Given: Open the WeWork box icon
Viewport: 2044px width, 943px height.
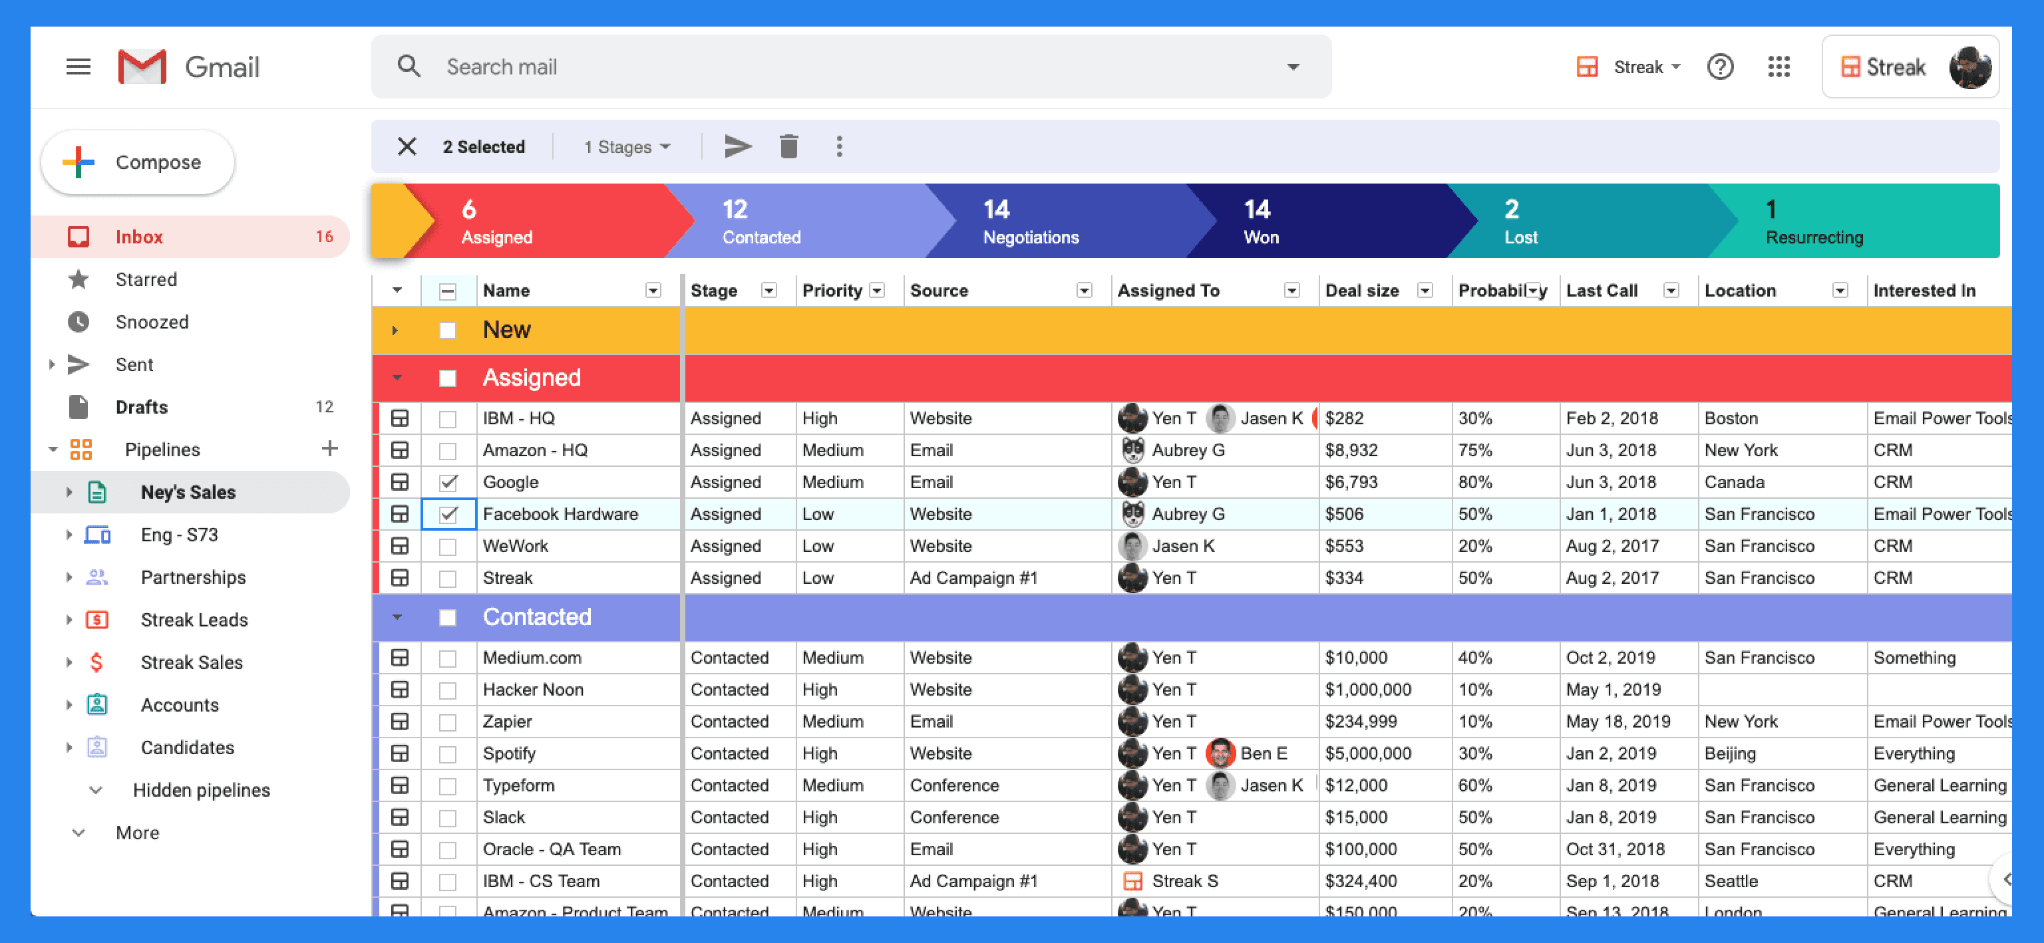Looking at the screenshot, I should tap(400, 546).
